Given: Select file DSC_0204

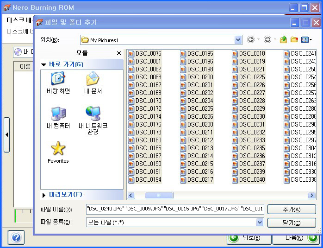Looking at the screenshot, I should [x=197, y=101].
